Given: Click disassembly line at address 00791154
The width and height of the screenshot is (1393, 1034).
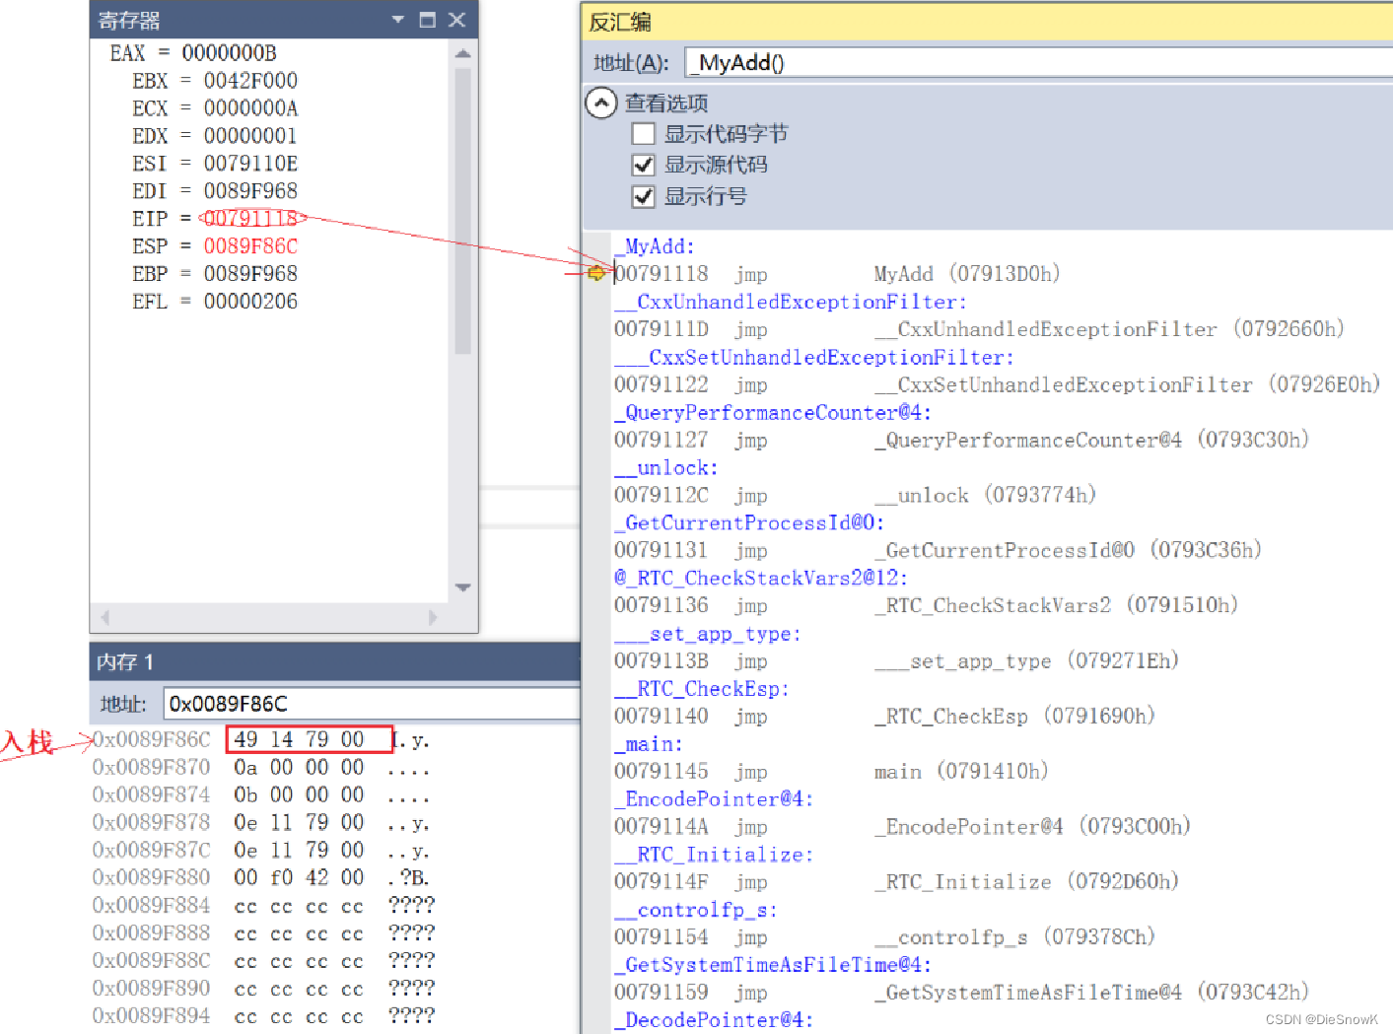Looking at the screenshot, I should 884,936.
